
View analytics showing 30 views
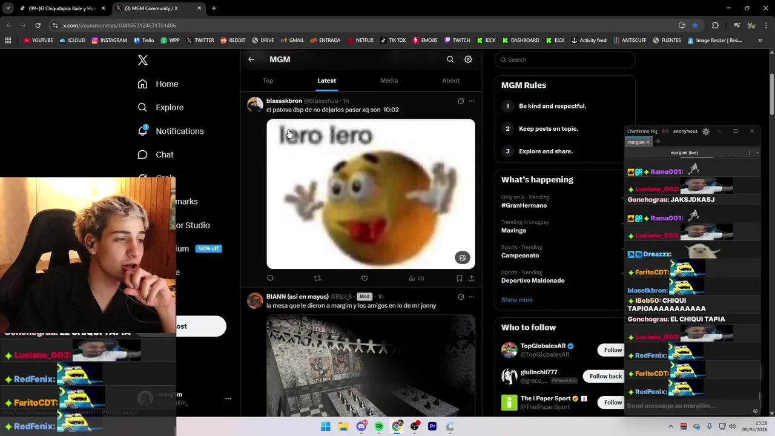click(x=416, y=278)
